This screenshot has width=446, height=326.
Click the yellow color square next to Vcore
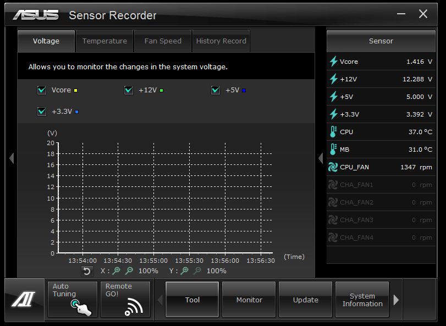[x=76, y=90]
